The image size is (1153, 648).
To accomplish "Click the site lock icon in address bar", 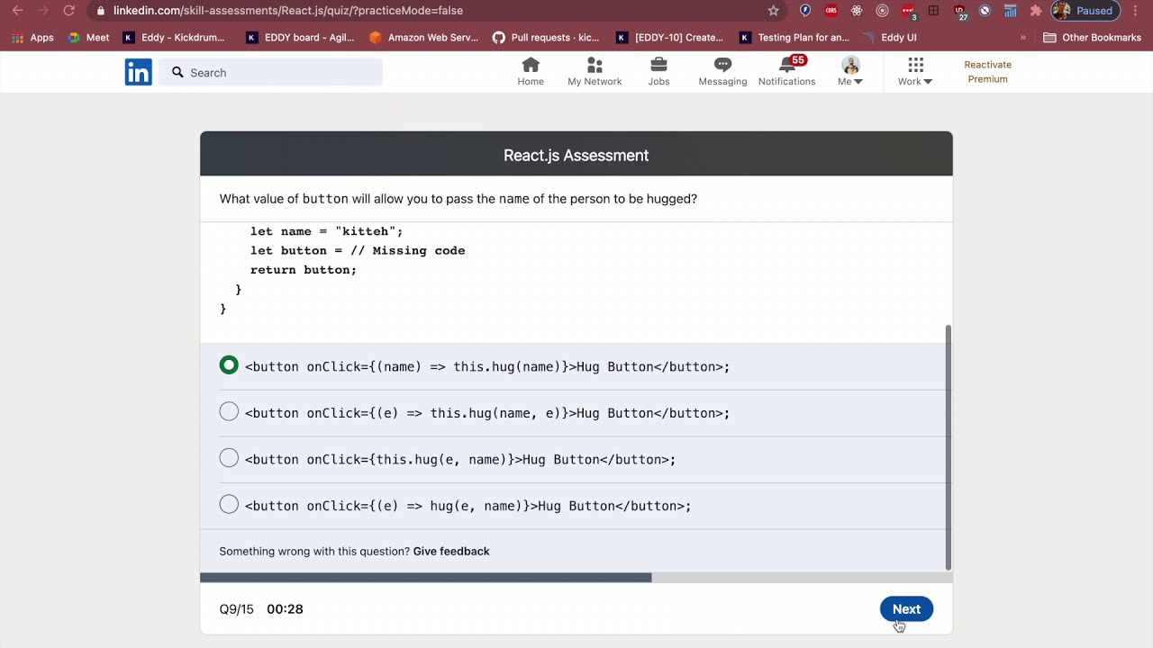I will click(x=100, y=11).
